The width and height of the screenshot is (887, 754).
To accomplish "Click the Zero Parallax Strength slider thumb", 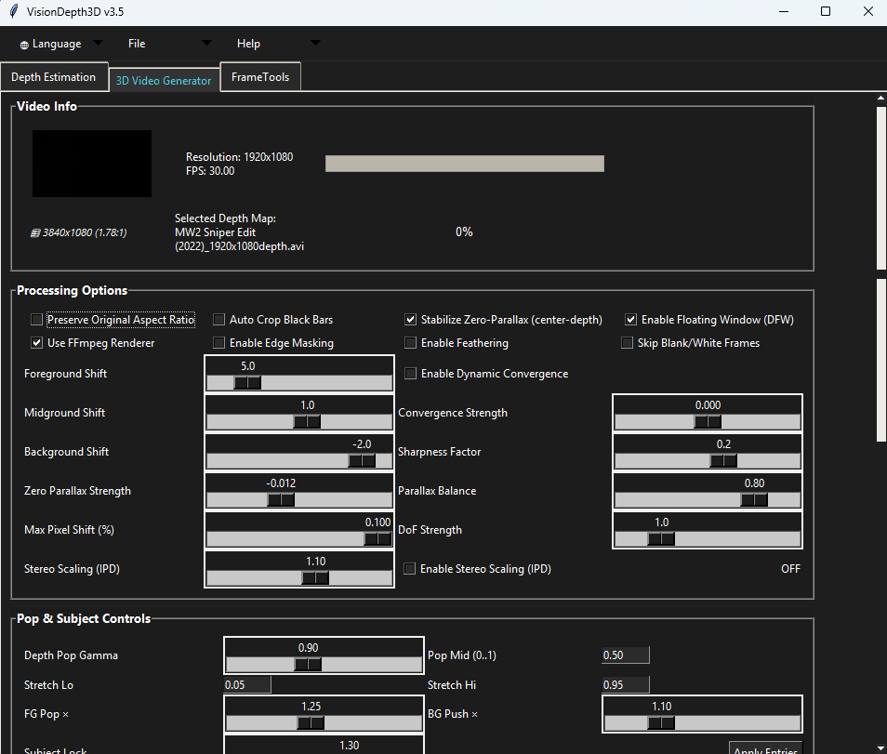I will (x=281, y=500).
